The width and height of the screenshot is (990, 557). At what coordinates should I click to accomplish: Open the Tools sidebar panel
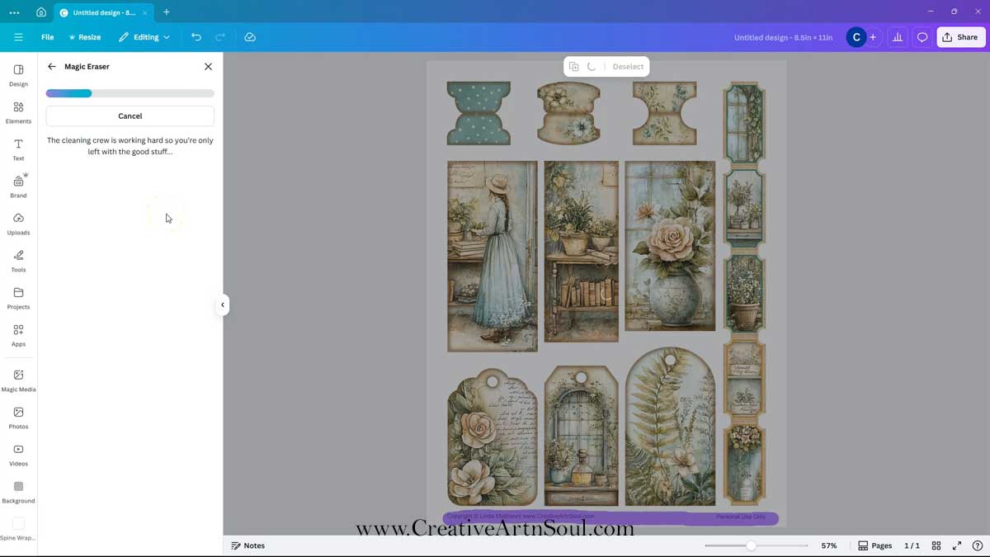18,261
